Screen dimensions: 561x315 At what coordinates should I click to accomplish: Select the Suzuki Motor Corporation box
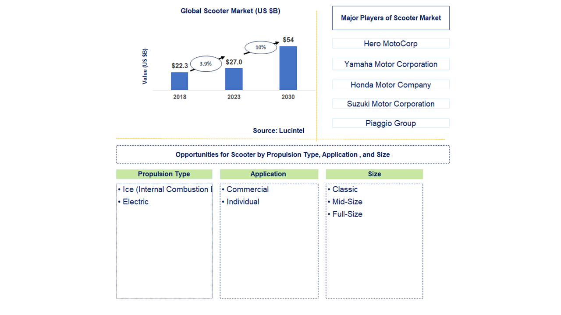(391, 104)
